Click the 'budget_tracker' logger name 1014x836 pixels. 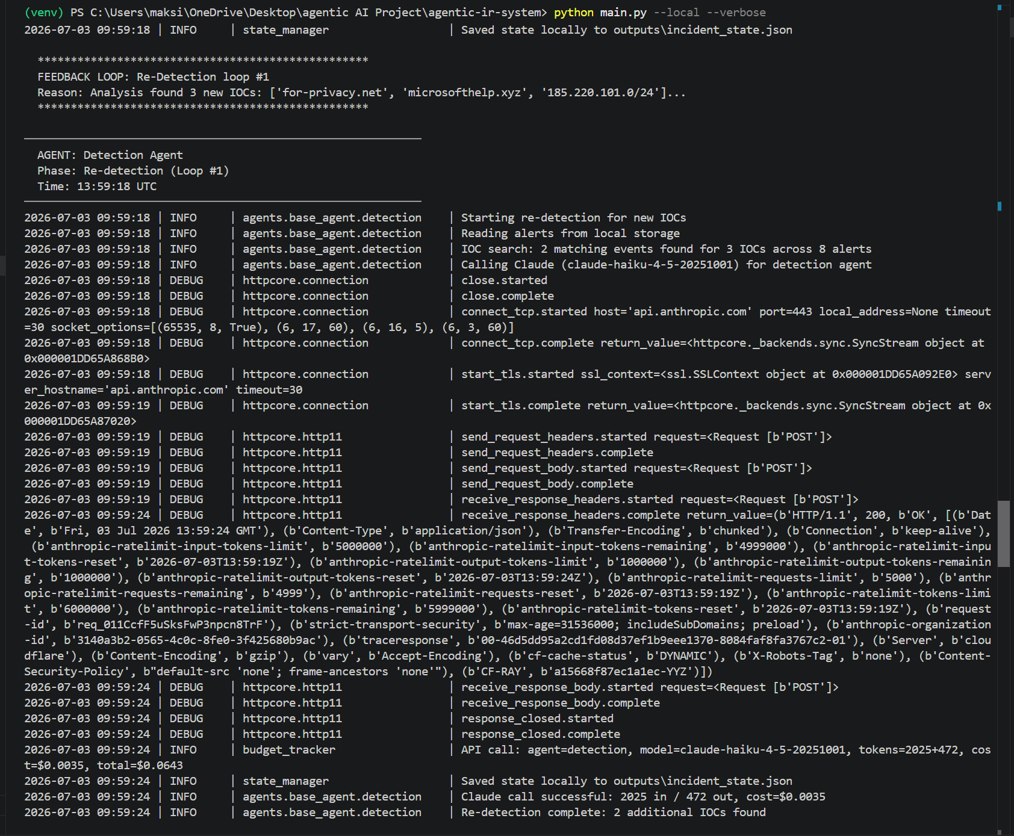pos(289,750)
